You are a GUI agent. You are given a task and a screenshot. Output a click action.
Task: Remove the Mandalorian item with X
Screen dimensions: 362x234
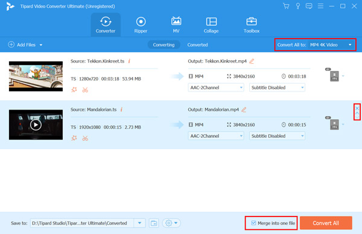[x=357, y=108]
